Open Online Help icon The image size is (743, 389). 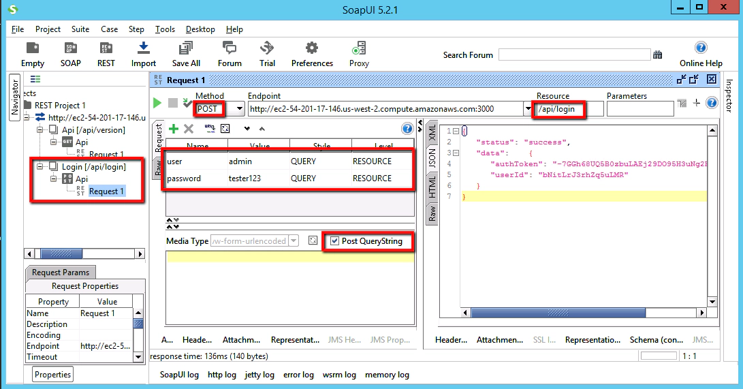tap(701, 48)
